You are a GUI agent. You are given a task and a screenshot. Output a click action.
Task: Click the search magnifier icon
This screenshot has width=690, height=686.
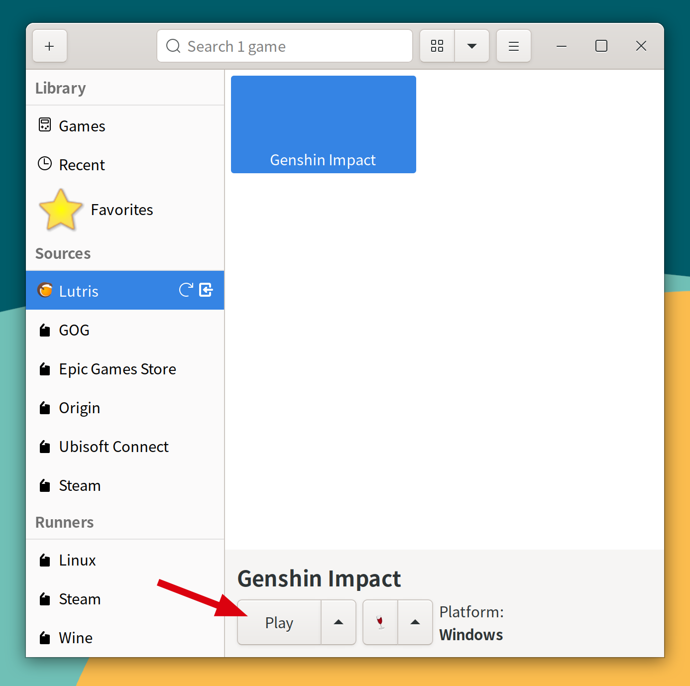pos(173,46)
